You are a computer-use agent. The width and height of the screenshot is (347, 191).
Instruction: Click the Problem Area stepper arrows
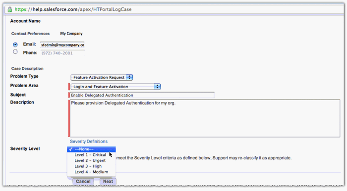point(157,87)
